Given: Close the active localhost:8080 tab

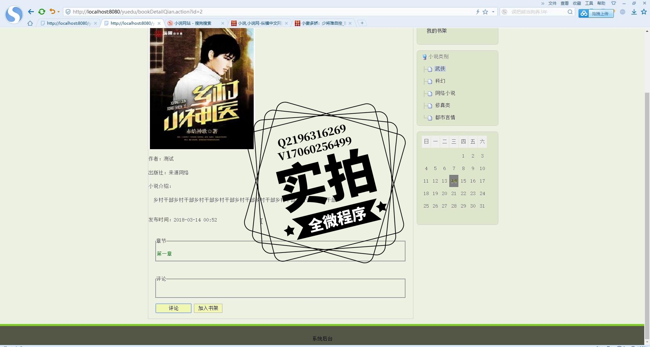Looking at the screenshot, I should [x=159, y=23].
